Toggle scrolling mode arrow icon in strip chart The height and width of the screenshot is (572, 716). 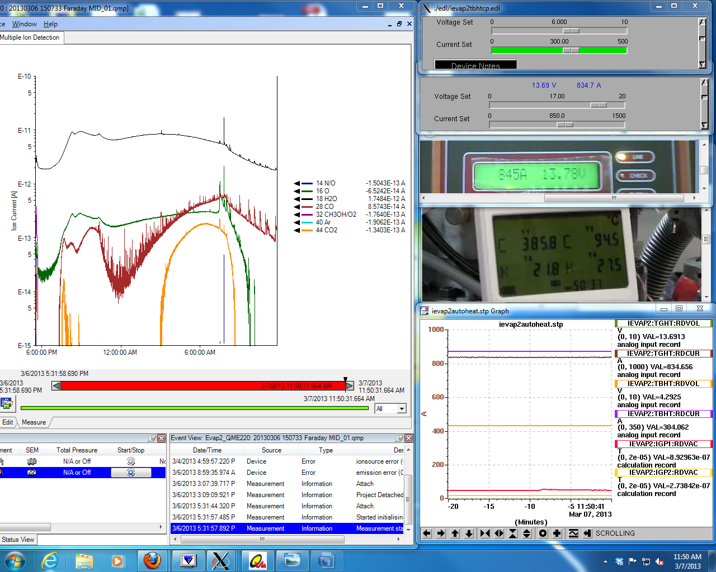(587, 533)
